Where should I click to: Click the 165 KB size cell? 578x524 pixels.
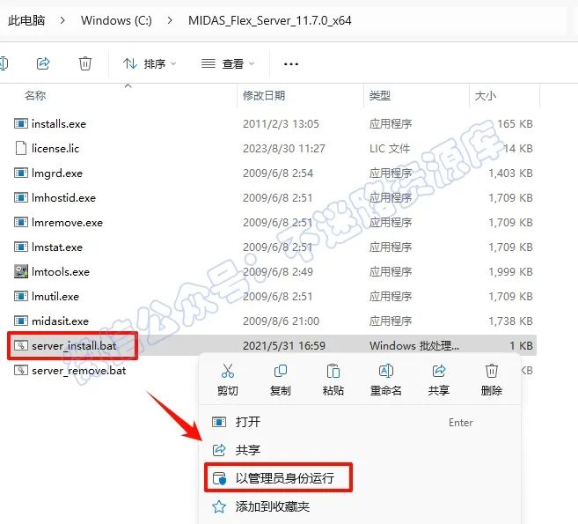(x=515, y=123)
